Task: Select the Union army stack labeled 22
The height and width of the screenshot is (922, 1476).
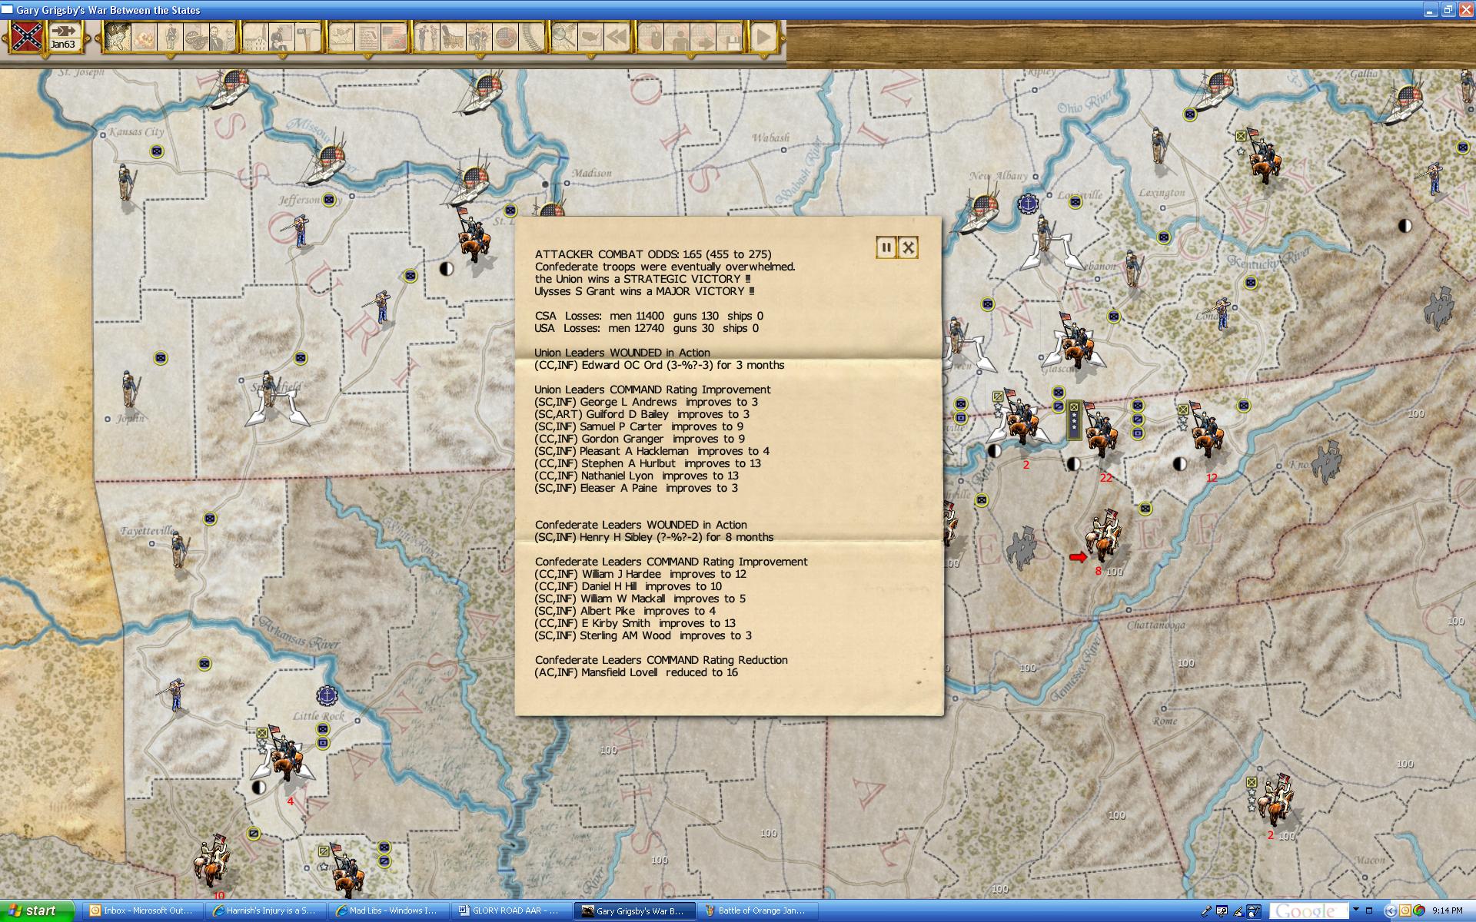Action: (x=1101, y=430)
